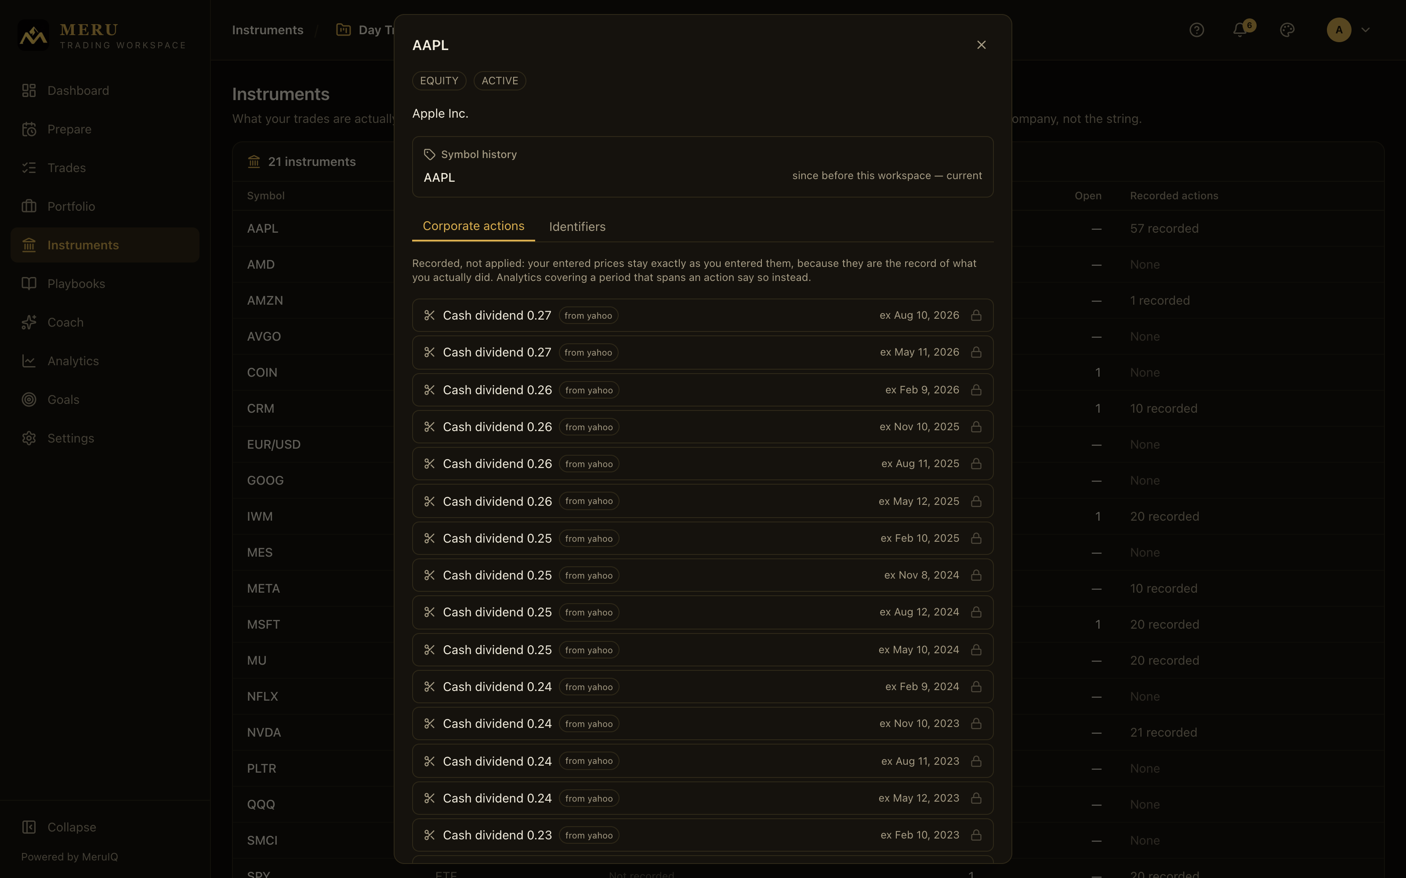The image size is (1406, 878).
Task: Select EUR/USD row in instruments table
Action: [x=808, y=444]
